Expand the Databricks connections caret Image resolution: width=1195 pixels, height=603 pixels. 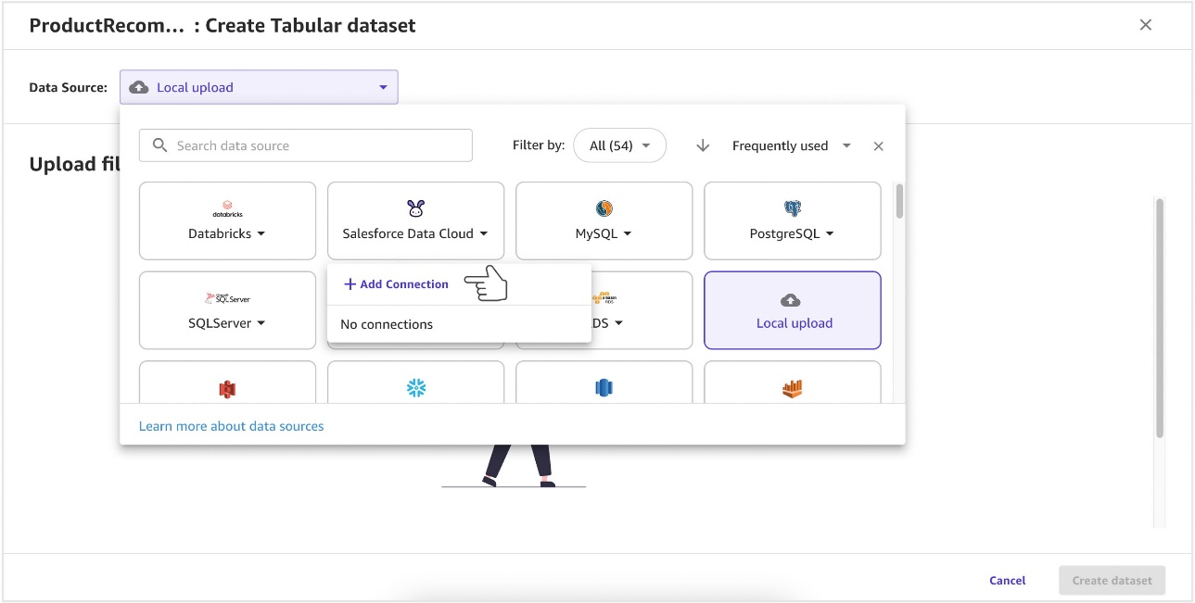point(261,234)
